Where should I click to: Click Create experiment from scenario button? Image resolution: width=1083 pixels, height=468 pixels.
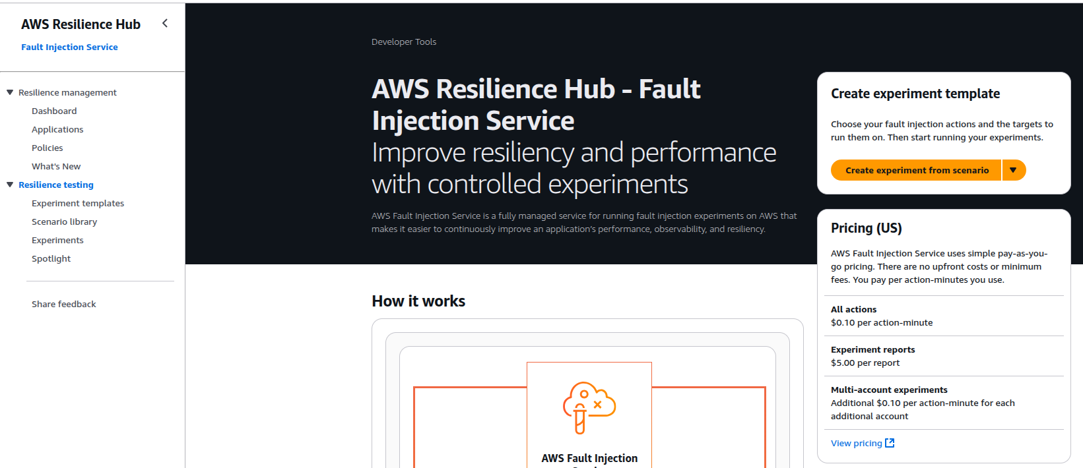tap(916, 170)
